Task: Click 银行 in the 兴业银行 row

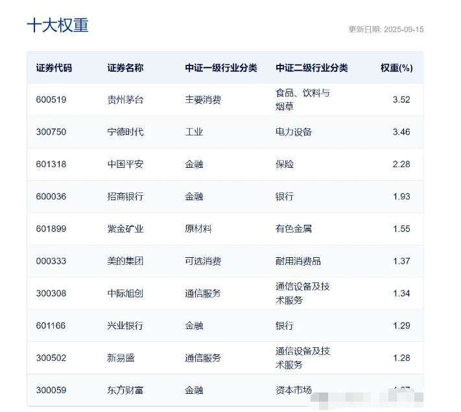Action: click(x=284, y=326)
